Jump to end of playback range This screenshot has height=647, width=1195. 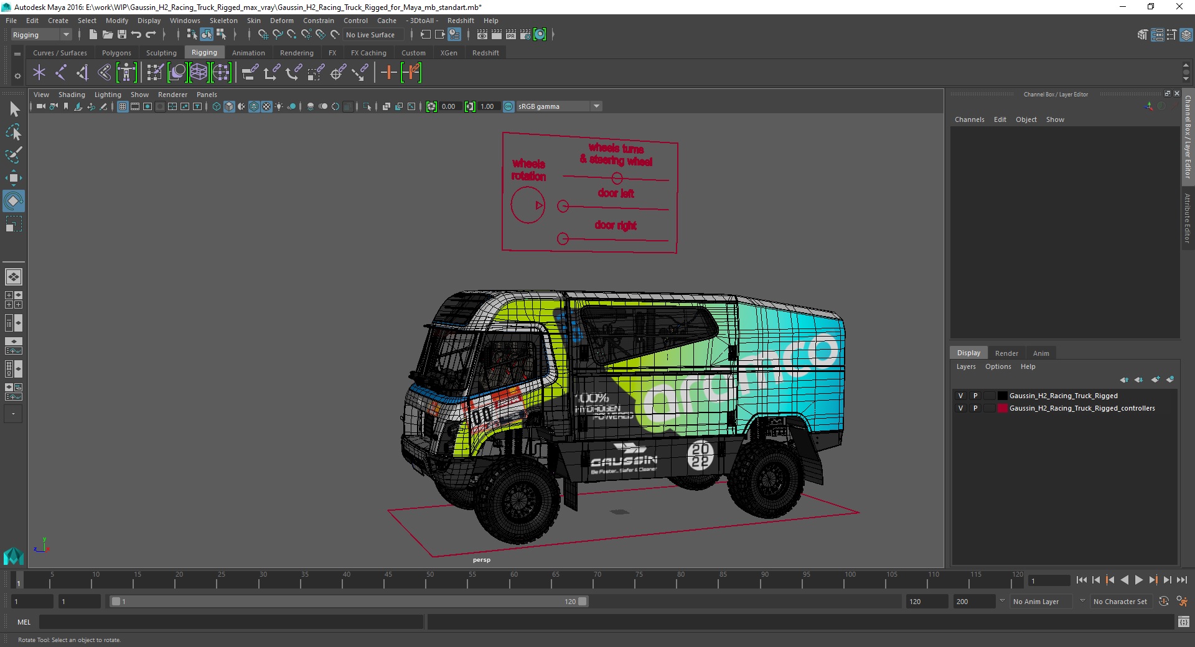point(1181,580)
